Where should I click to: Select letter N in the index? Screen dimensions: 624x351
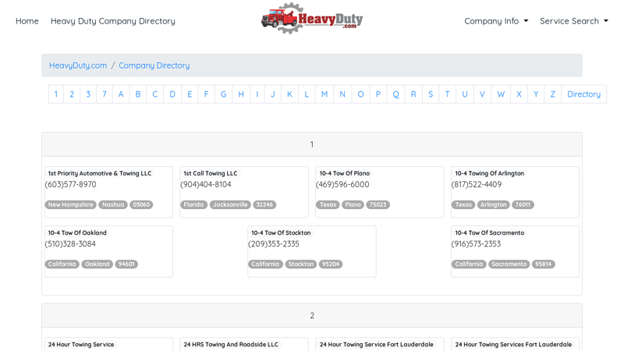(x=342, y=94)
